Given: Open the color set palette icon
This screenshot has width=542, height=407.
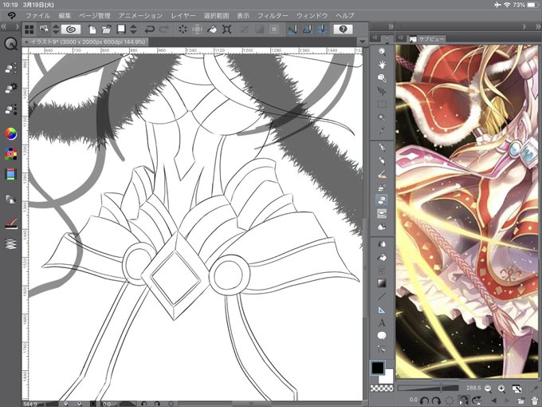Looking at the screenshot, I should point(10,154).
